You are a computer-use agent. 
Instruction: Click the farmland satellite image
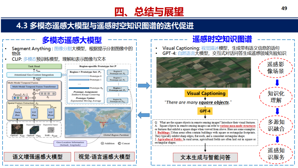[204, 72]
